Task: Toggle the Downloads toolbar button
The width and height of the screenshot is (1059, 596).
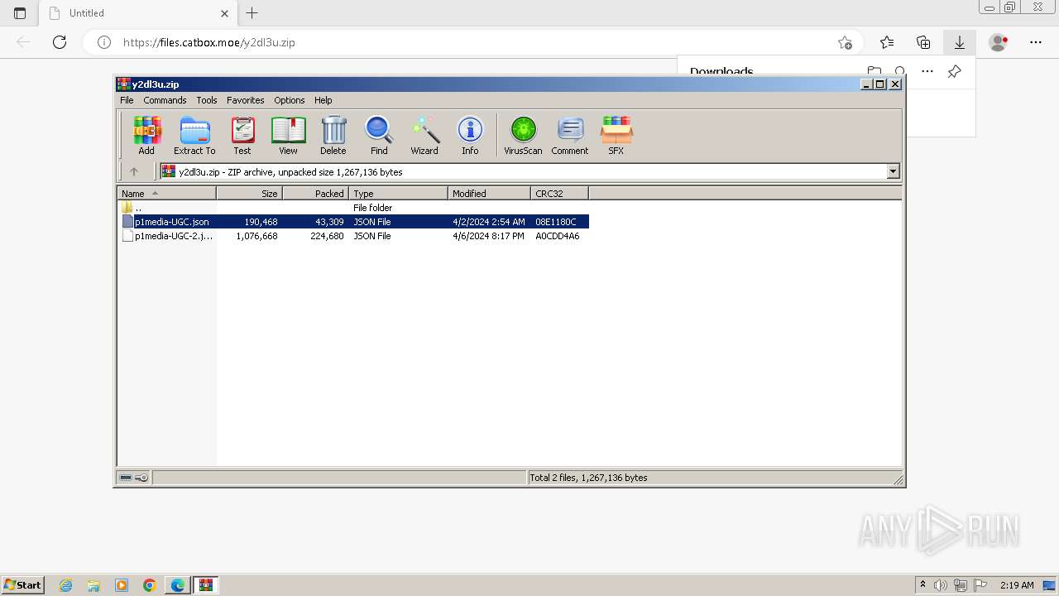Action: point(960,42)
